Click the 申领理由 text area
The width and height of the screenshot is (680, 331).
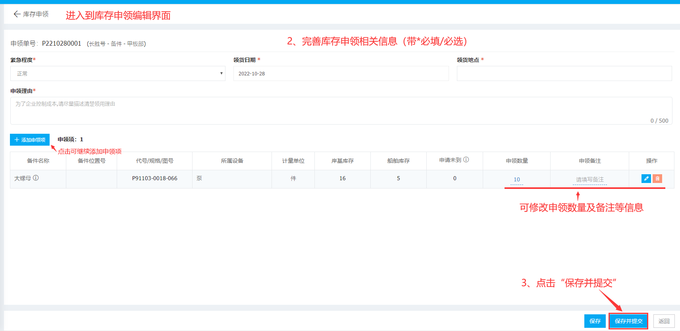point(341,111)
